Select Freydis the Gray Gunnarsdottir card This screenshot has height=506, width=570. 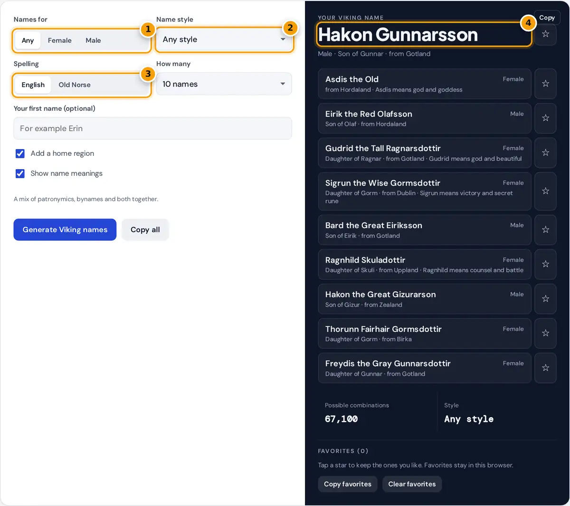[x=424, y=368]
